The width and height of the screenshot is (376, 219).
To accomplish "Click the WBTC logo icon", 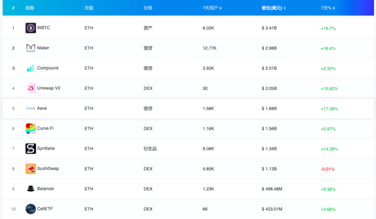I will 30,28.
